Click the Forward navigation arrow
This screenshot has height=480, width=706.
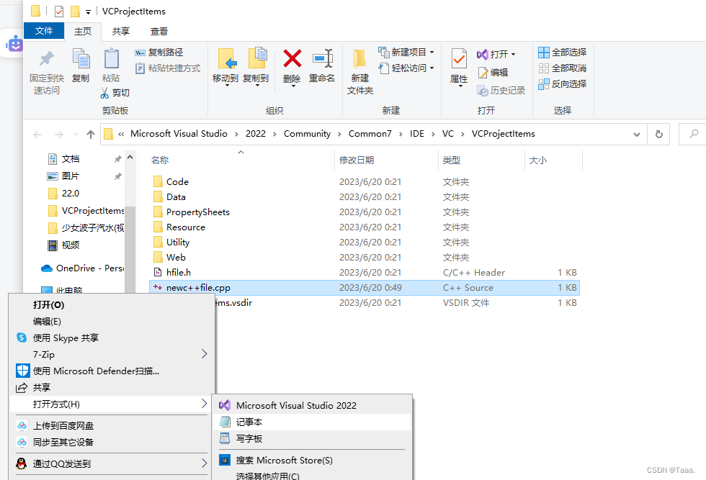[x=58, y=134]
